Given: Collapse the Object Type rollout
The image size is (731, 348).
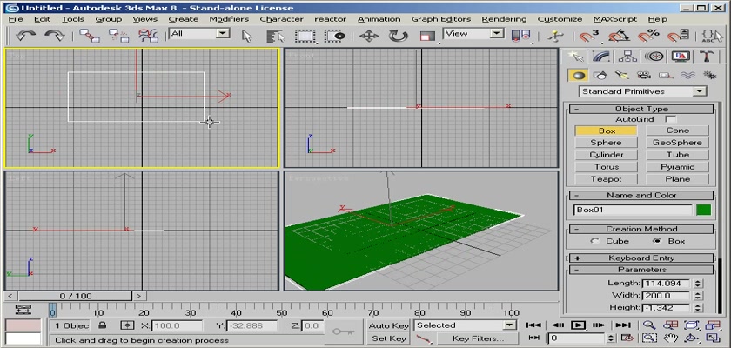Looking at the screenshot, I should tap(641, 109).
